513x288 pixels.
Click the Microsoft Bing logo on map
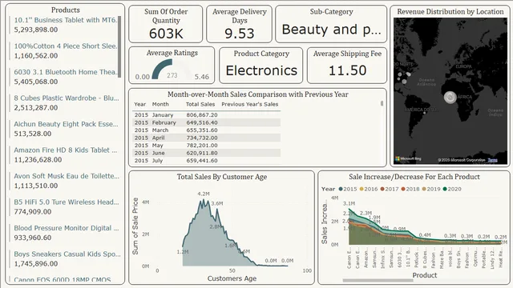[408, 159]
